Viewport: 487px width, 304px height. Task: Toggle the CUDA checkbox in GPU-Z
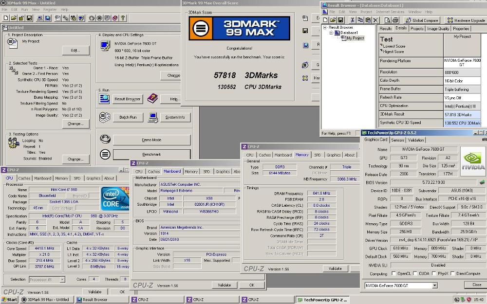(415, 273)
